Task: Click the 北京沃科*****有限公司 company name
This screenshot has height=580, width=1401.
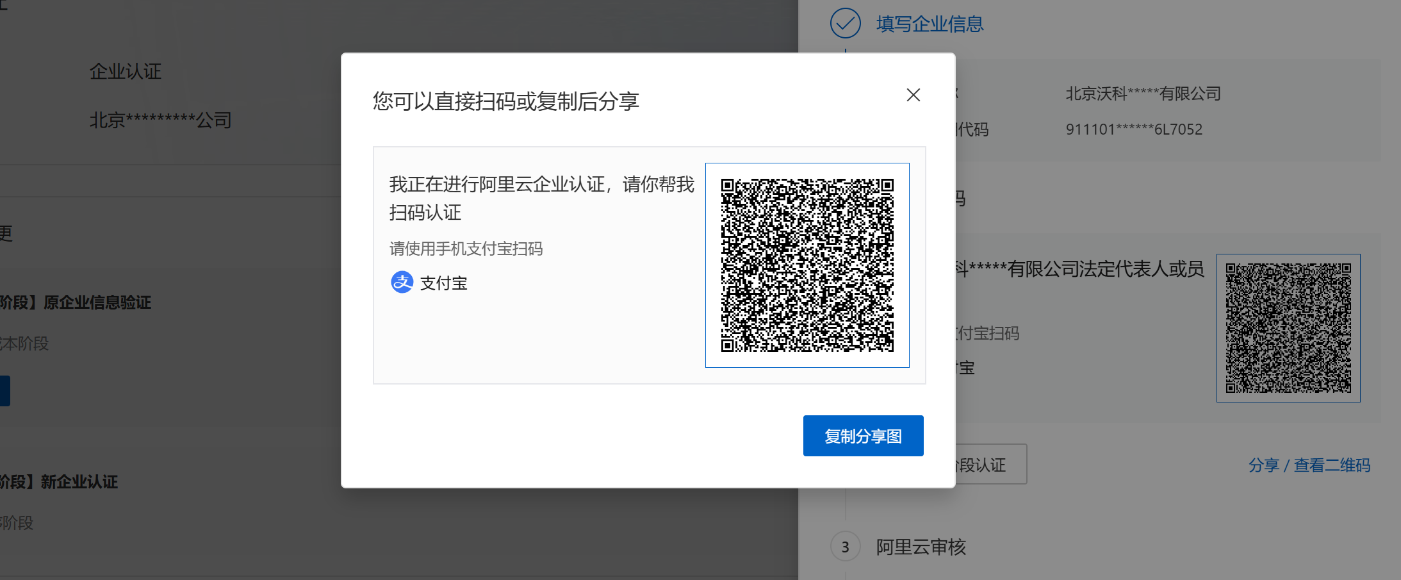Action: 1143,94
